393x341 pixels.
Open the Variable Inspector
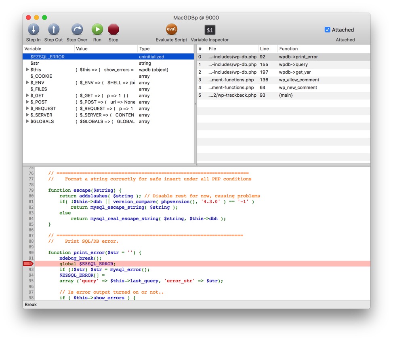click(x=210, y=30)
